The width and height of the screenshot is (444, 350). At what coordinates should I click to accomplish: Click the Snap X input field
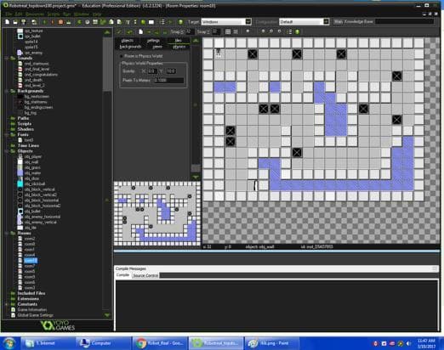click(x=189, y=31)
